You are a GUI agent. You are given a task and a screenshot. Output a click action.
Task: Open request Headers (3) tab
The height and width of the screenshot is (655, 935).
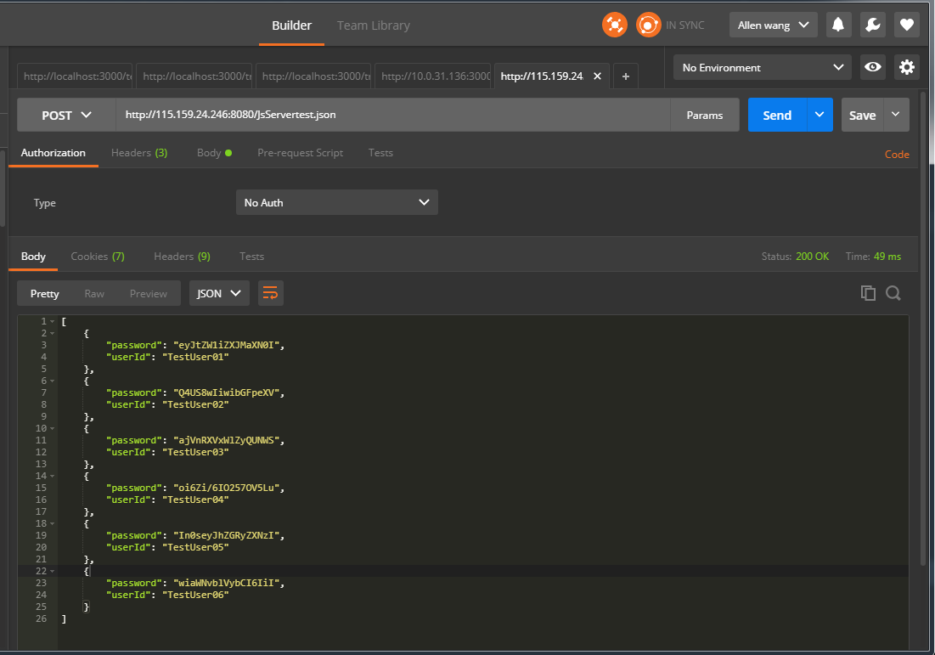point(139,153)
